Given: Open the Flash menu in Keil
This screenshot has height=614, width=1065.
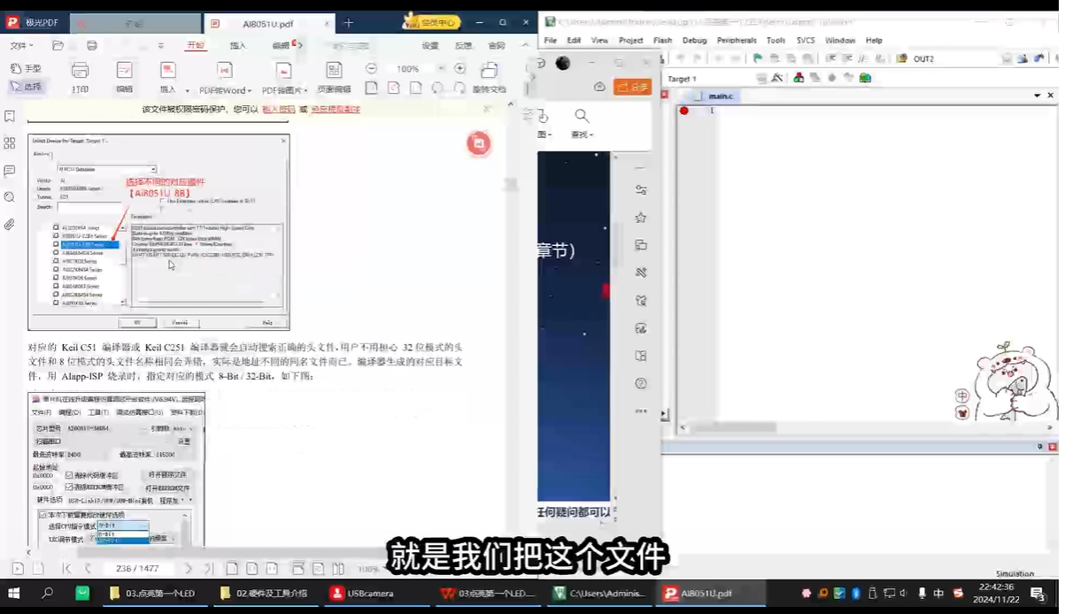Looking at the screenshot, I should pyautogui.click(x=662, y=40).
